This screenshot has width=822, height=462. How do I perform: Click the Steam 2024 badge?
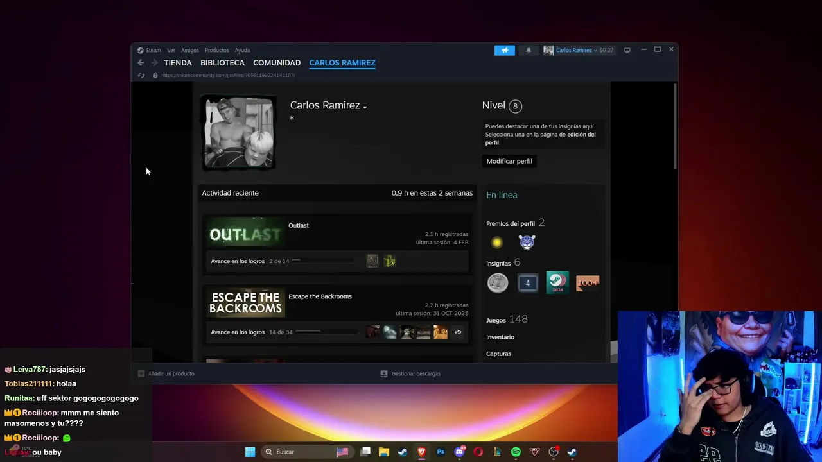pyautogui.click(x=557, y=282)
